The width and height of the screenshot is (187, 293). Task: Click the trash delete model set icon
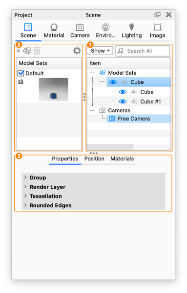pos(37,51)
